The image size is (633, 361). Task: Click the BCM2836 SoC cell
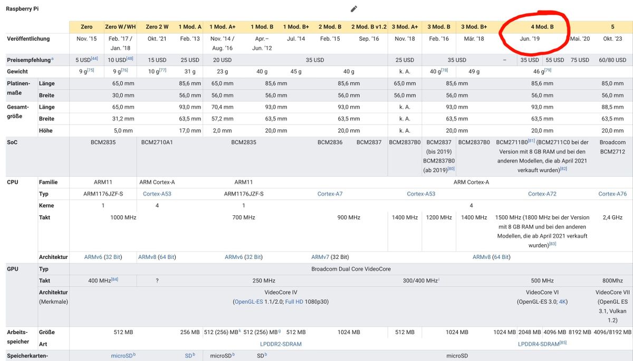(330, 143)
